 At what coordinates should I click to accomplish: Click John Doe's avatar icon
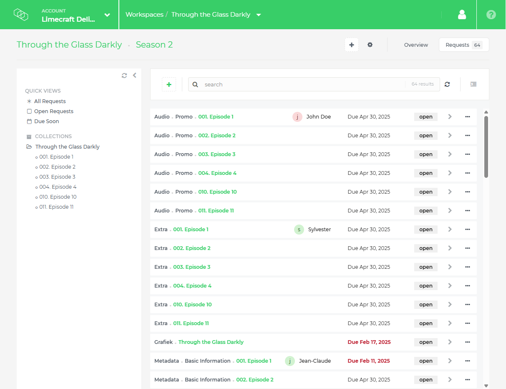coord(297,117)
